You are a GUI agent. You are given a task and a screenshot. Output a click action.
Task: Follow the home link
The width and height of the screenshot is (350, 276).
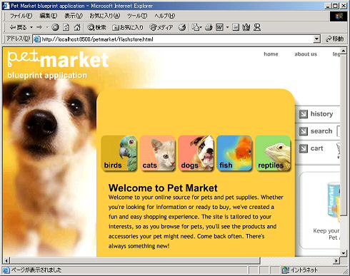[x=271, y=54]
